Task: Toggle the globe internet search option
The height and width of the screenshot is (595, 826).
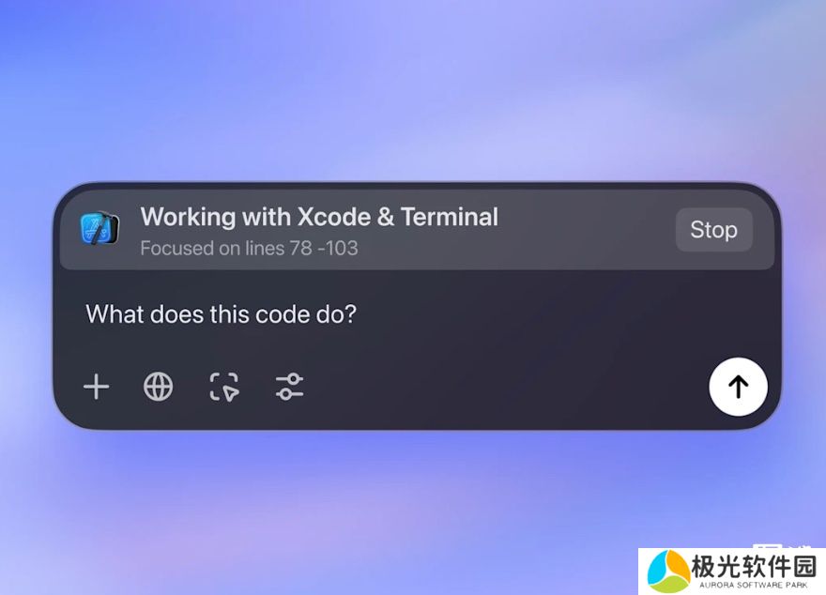Action: pos(158,387)
